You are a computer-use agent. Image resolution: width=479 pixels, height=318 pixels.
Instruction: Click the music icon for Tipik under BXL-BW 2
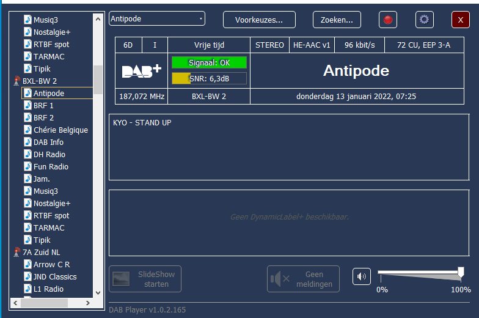[28, 240]
